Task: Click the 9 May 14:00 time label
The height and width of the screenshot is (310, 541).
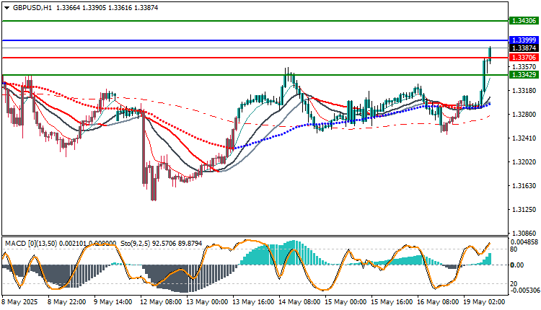Action: (113, 302)
